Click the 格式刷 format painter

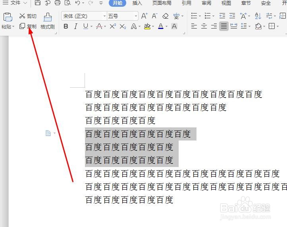(48, 21)
